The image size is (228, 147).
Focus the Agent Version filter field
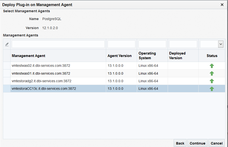coord(121,44)
